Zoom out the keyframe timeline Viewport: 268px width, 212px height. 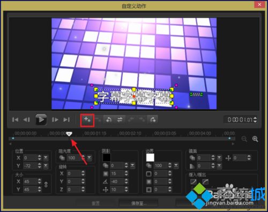[x=244, y=139]
